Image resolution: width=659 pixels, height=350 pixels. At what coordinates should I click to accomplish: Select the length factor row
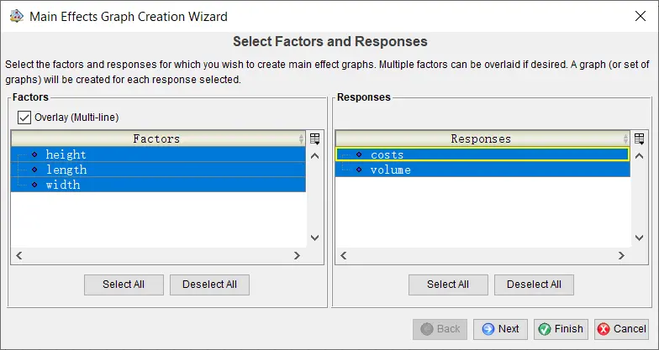click(66, 170)
